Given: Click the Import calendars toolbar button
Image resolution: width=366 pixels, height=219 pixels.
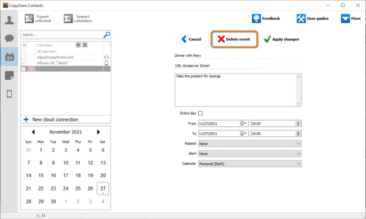Looking at the screenshot, I should click(x=78, y=19).
